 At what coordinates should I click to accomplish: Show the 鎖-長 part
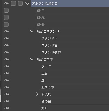click(x=6, y=24)
